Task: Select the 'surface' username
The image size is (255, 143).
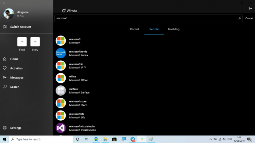Action: pyautogui.click(x=73, y=89)
